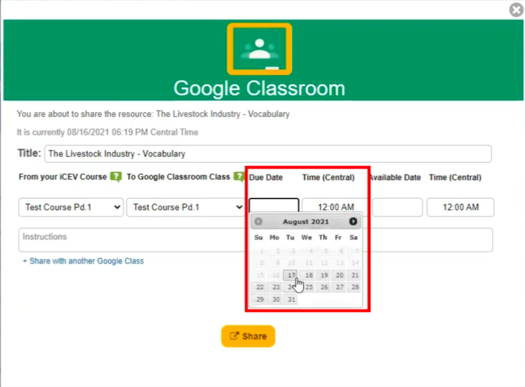Edit the Title text field
The height and width of the screenshot is (387, 525).
[x=268, y=154]
